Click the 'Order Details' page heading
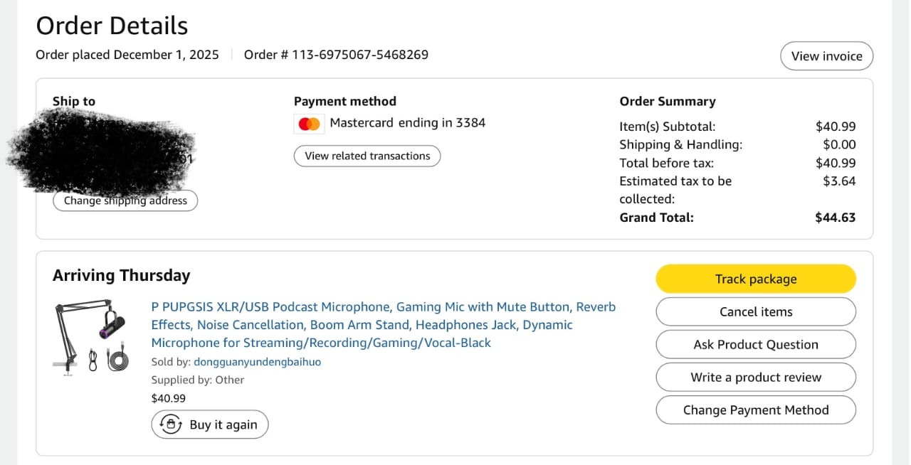Viewport: 911px width, 465px height. (112, 26)
